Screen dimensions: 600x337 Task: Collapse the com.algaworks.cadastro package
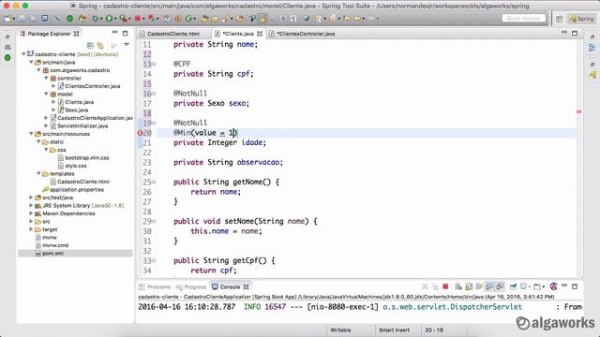(38, 70)
